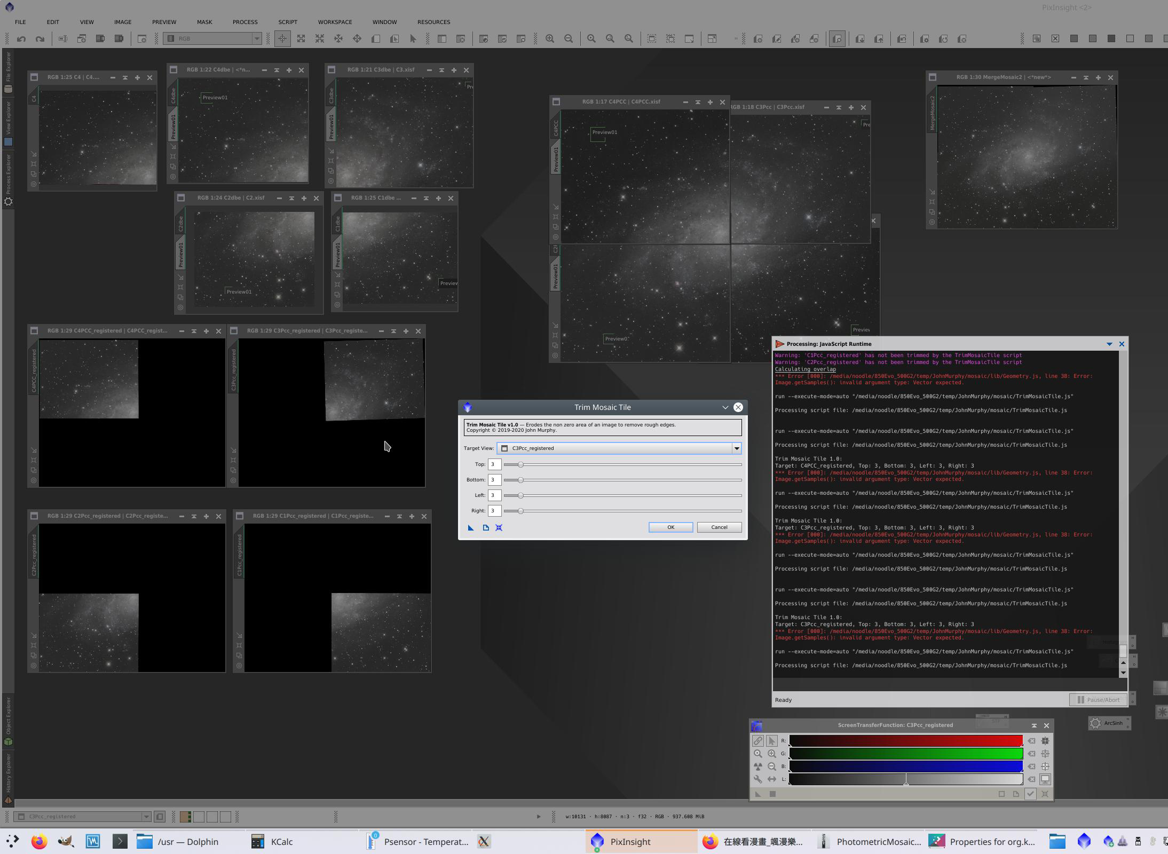Reset the L channel in ScreenTransferFunction
Screen dimensions: 1168x854
(x=1032, y=779)
